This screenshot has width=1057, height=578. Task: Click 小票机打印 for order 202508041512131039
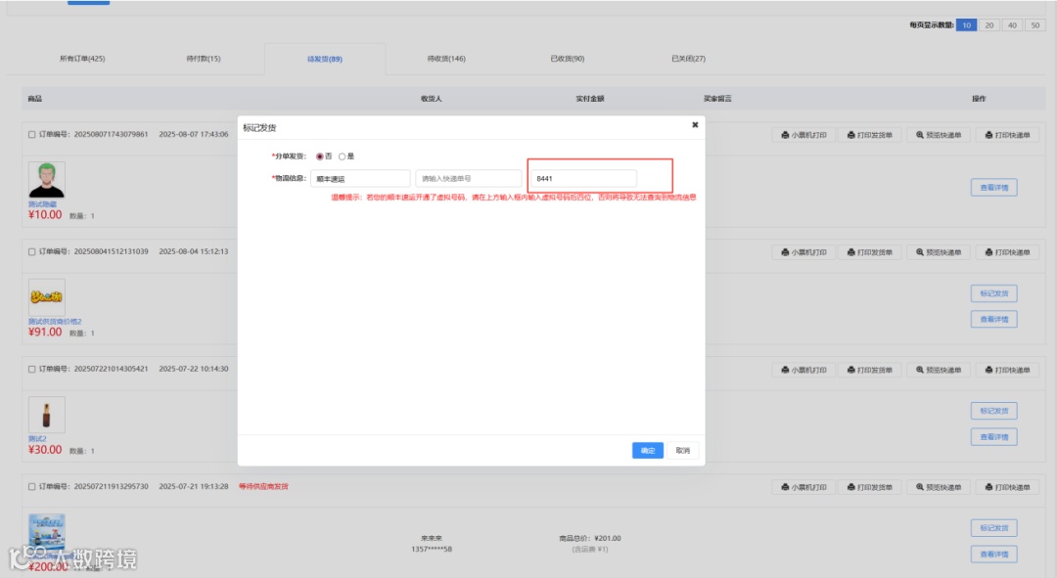[804, 252]
